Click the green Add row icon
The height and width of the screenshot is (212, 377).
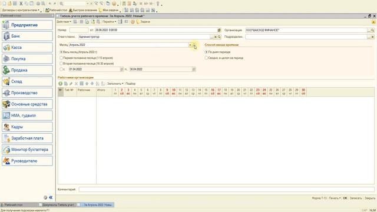(60, 84)
